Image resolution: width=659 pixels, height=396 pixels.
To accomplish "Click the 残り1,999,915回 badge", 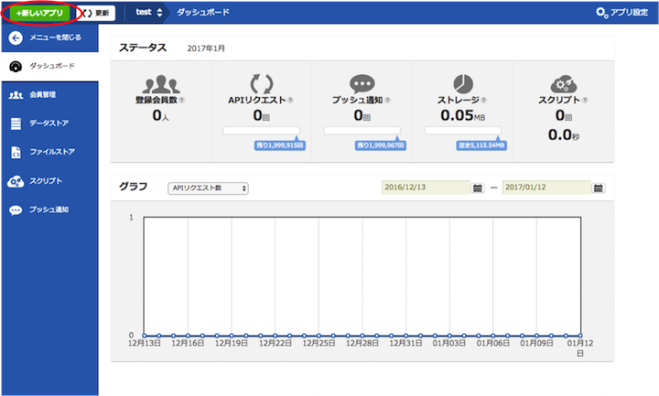I will click(x=280, y=145).
